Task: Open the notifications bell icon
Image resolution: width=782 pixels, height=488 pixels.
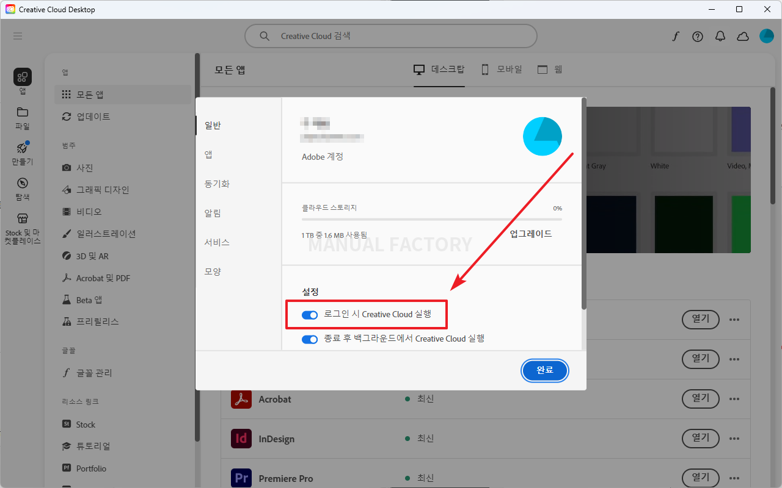Action: (x=720, y=37)
